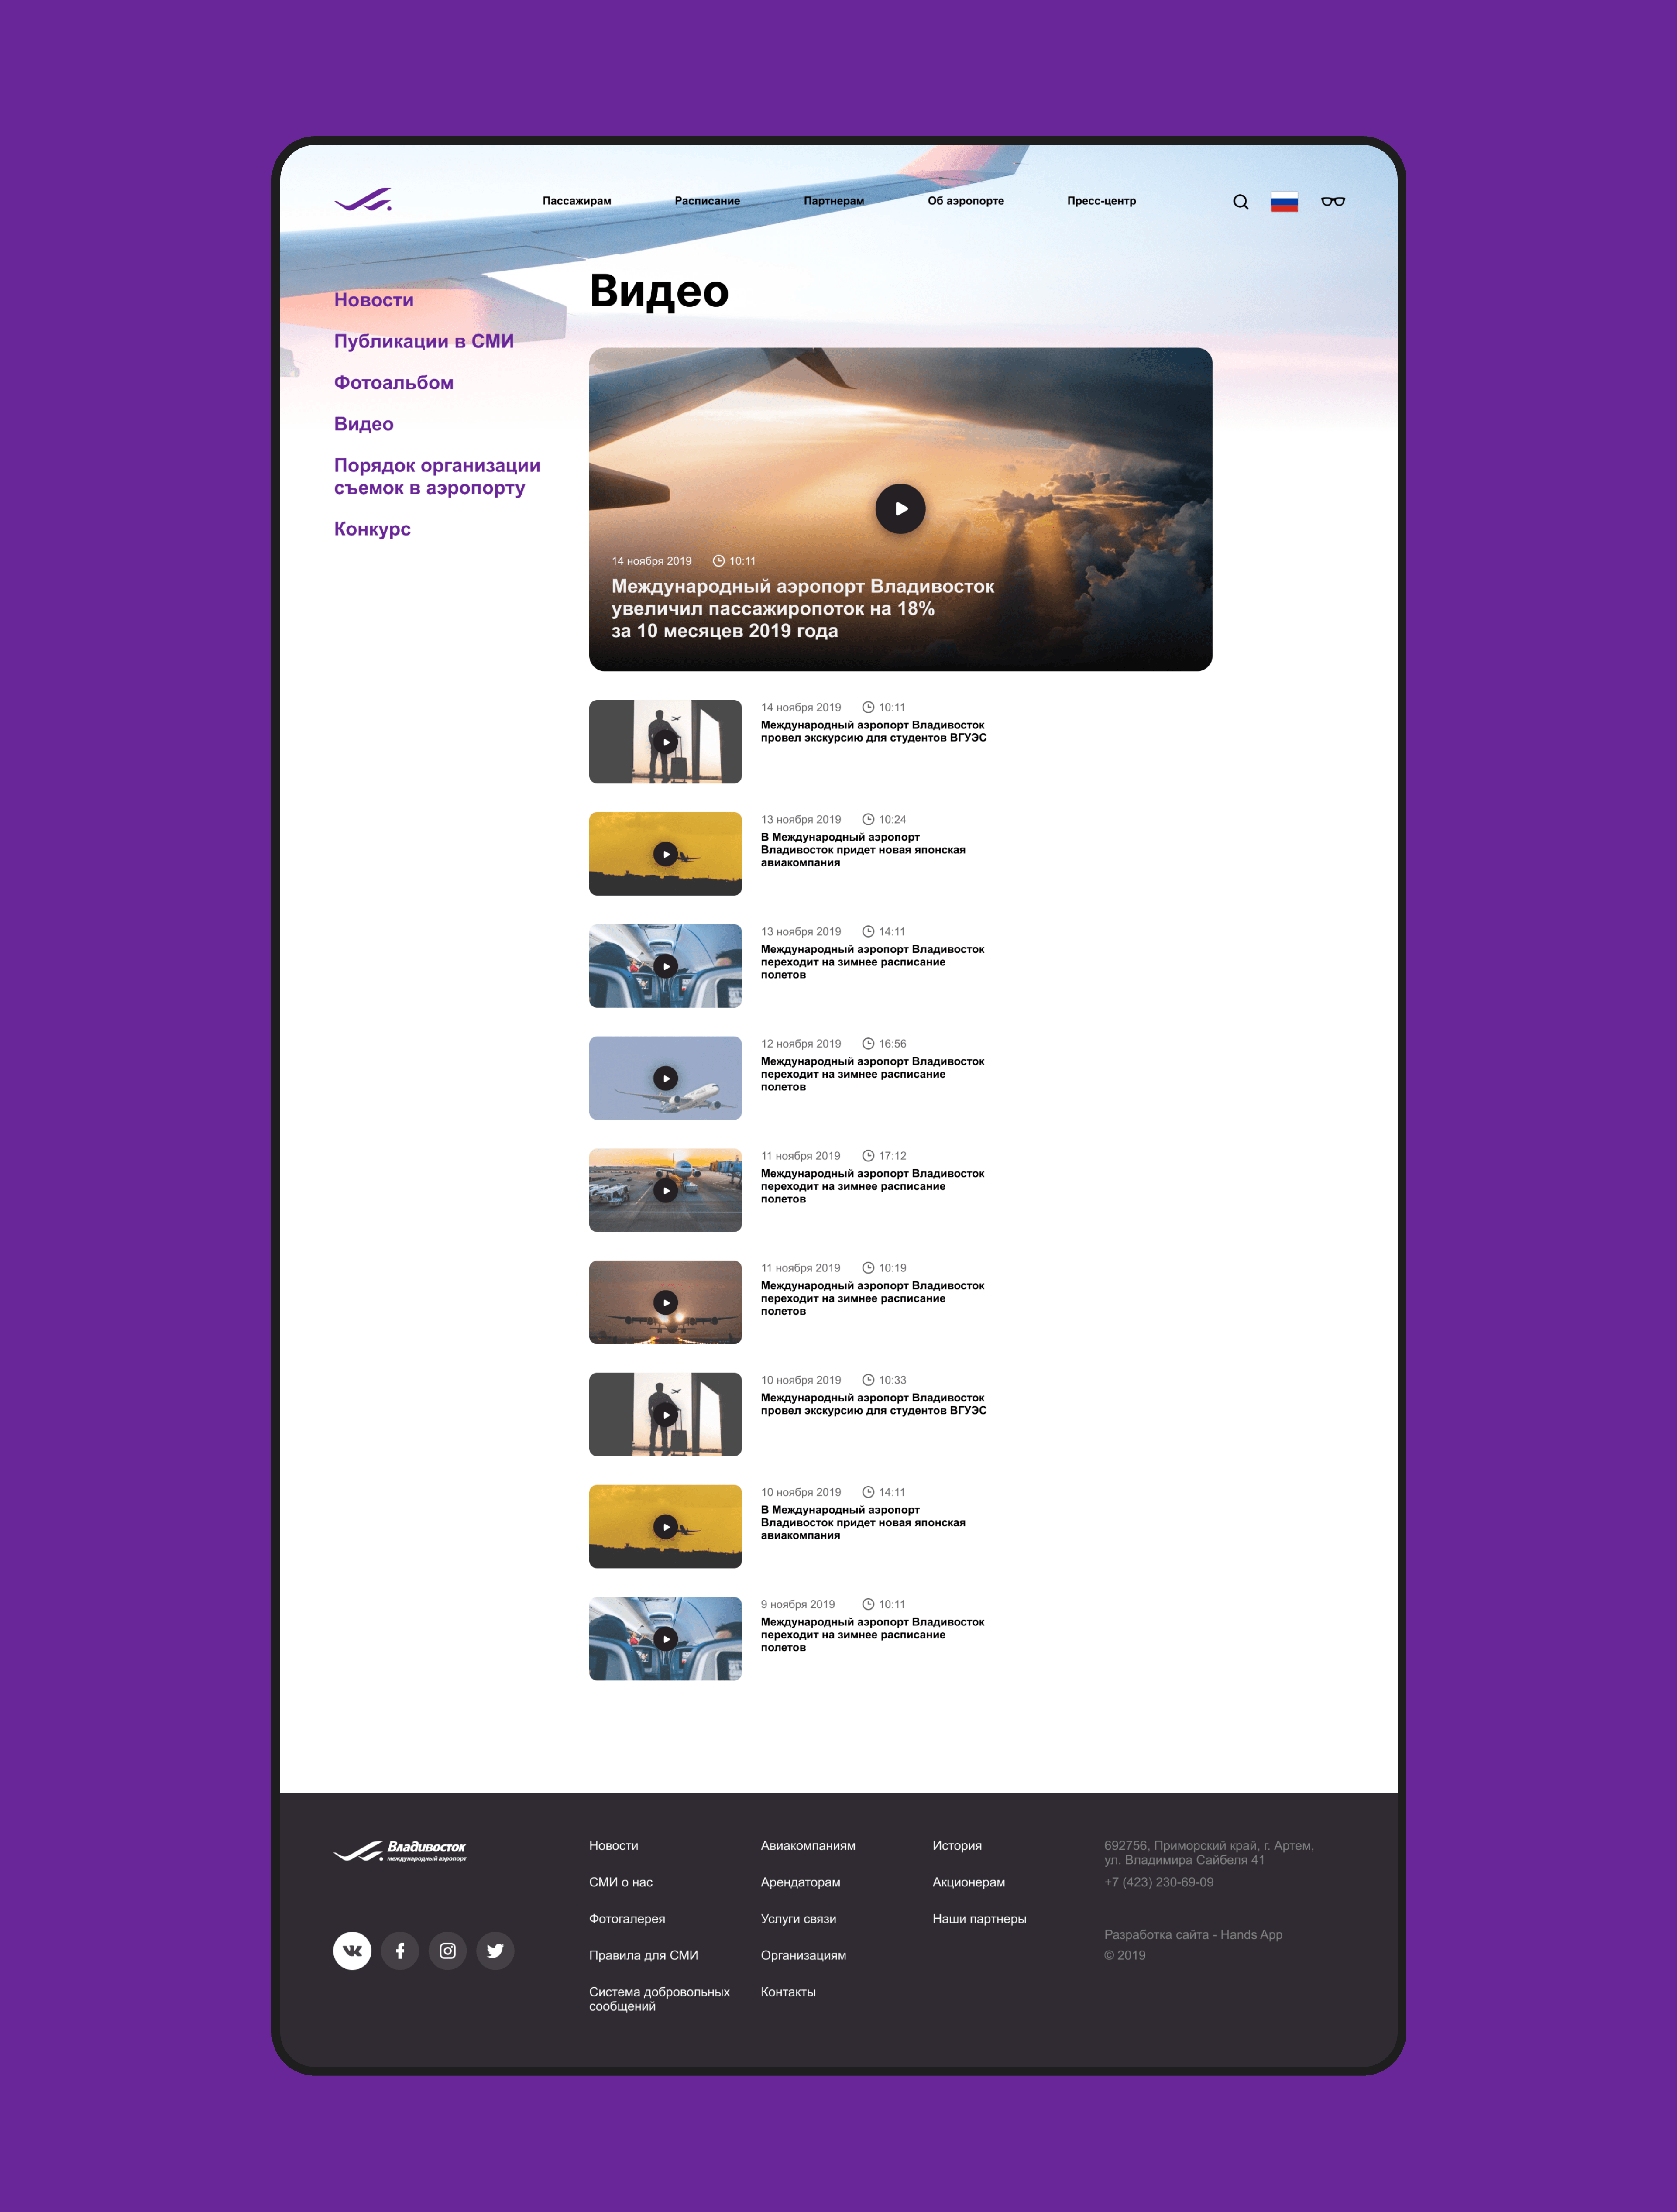
Task: Open Конкурс in the sidebar
Action: [x=372, y=529]
